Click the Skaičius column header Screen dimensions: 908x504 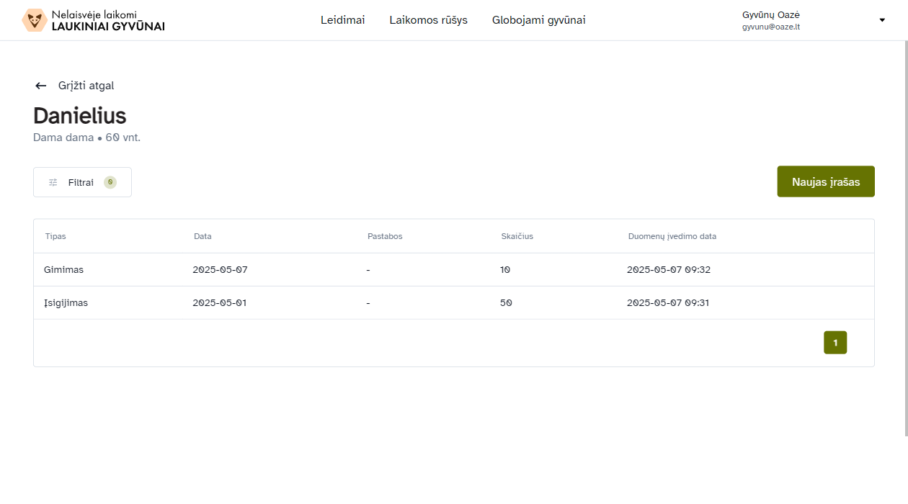517,236
